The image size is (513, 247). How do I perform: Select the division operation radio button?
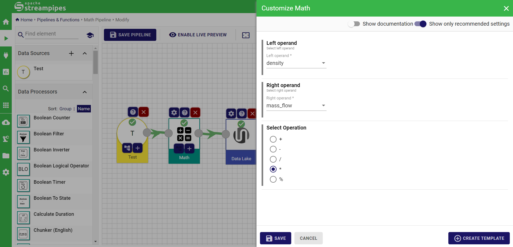(x=273, y=159)
